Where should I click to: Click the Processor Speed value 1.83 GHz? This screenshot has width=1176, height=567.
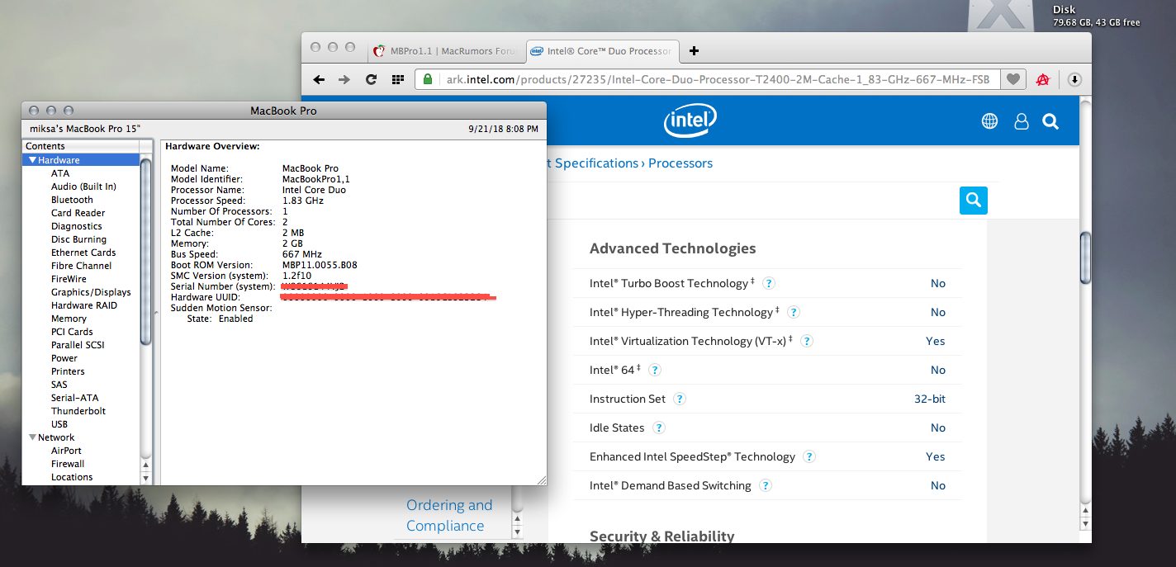(303, 201)
